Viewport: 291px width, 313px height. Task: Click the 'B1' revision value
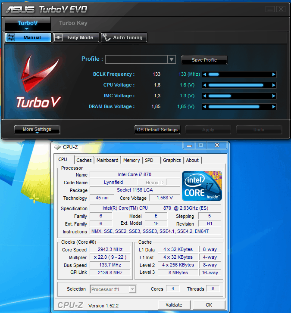click(210, 223)
